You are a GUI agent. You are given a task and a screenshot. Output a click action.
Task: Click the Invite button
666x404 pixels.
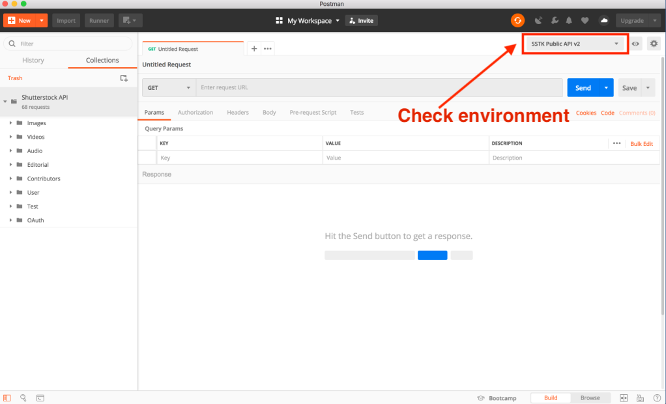coord(362,20)
